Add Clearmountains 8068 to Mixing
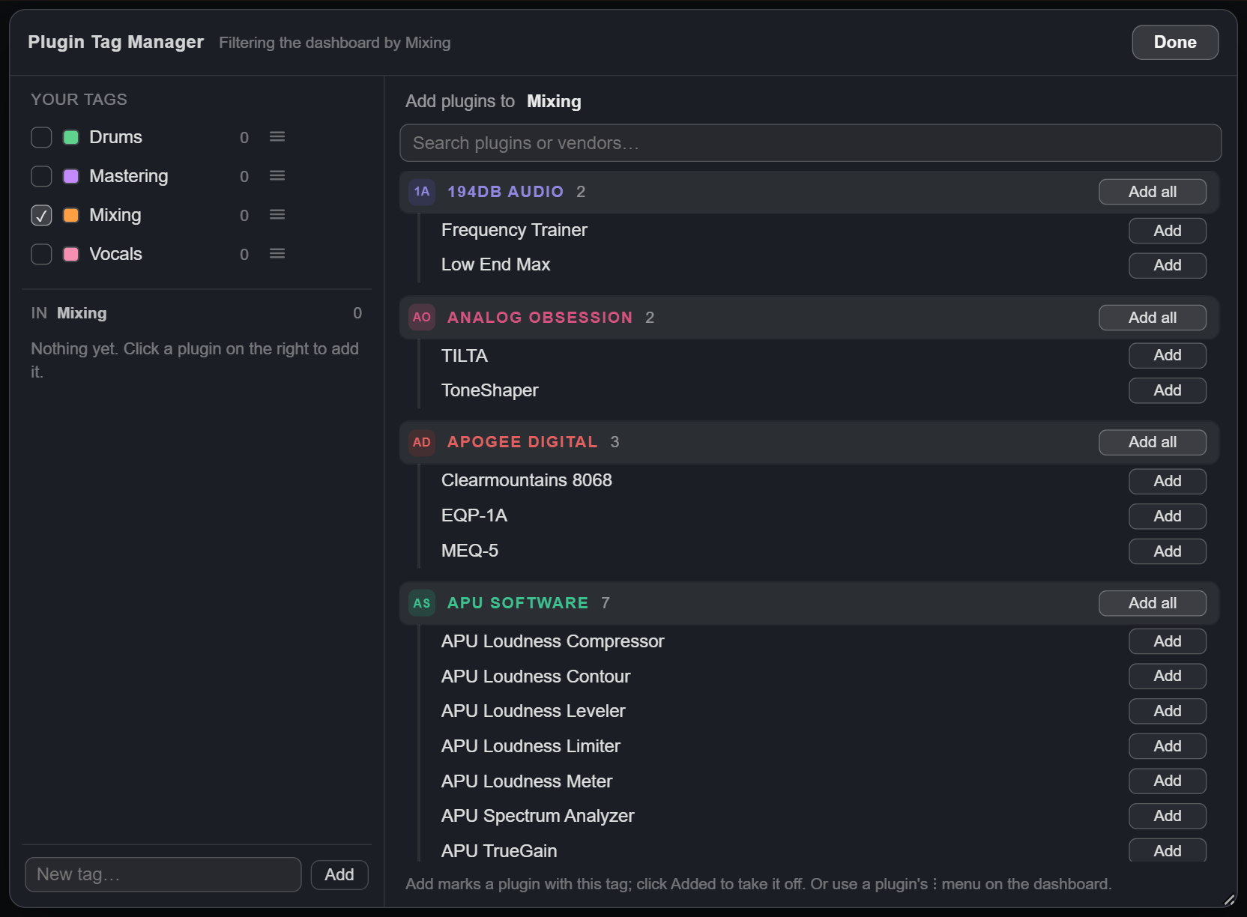This screenshot has height=917, width=1247. click(1168, 481)
